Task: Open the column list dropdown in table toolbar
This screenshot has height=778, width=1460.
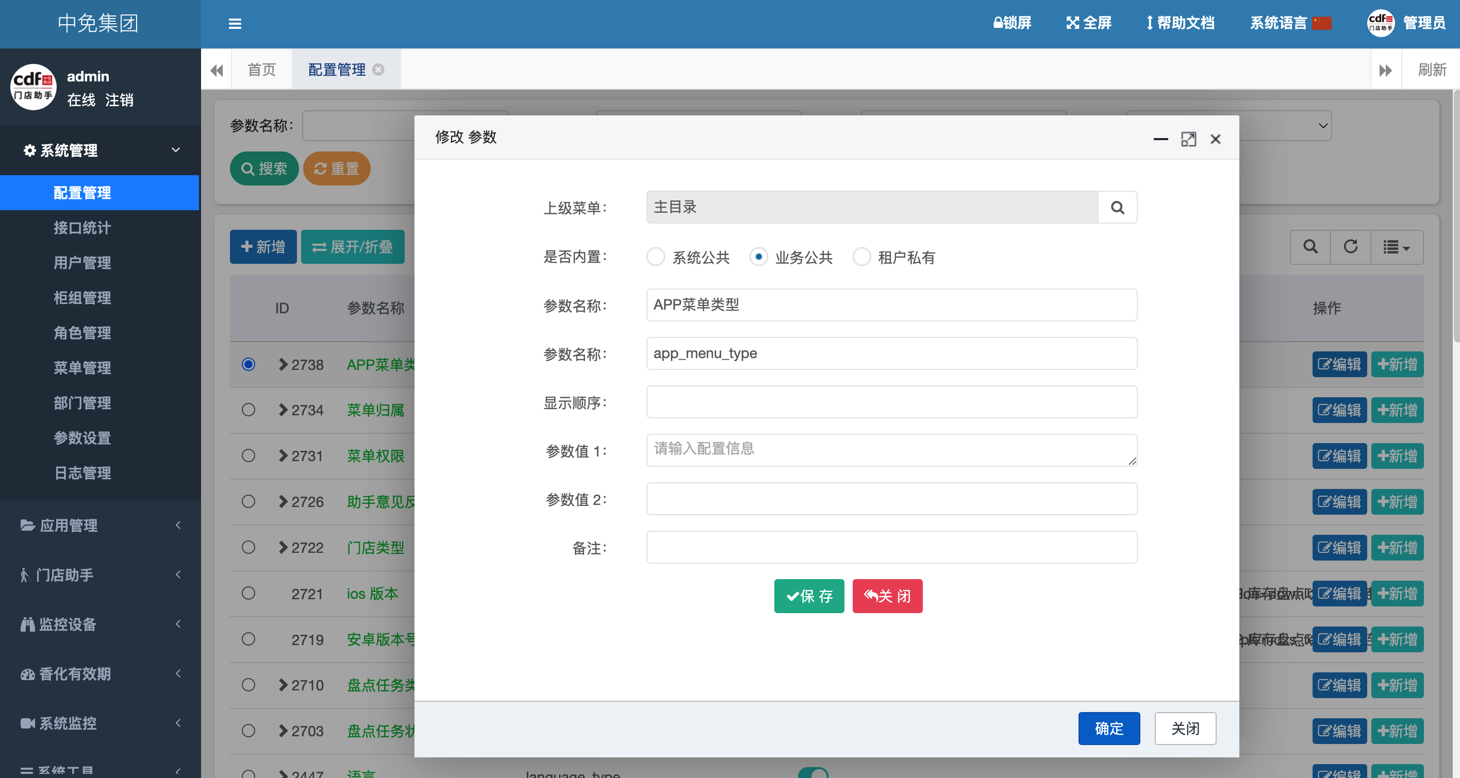Action: 1397,247
